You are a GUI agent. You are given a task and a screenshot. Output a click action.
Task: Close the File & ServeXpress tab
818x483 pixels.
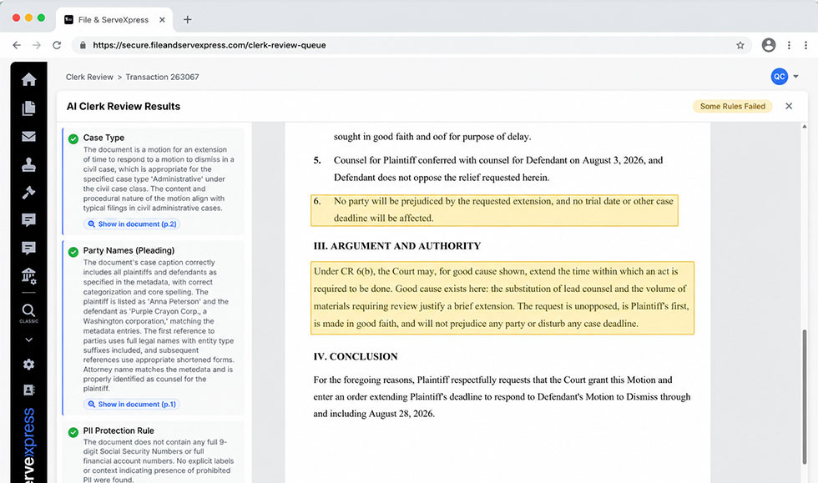[x=162, y=20]
